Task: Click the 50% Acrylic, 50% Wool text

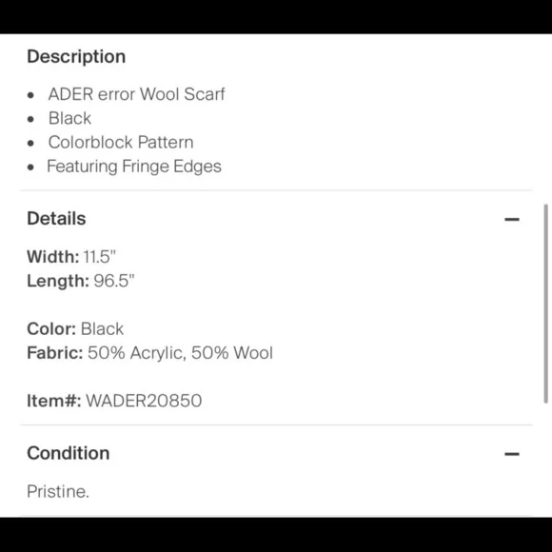Action: pyautogui.click(x=180, y=353)
